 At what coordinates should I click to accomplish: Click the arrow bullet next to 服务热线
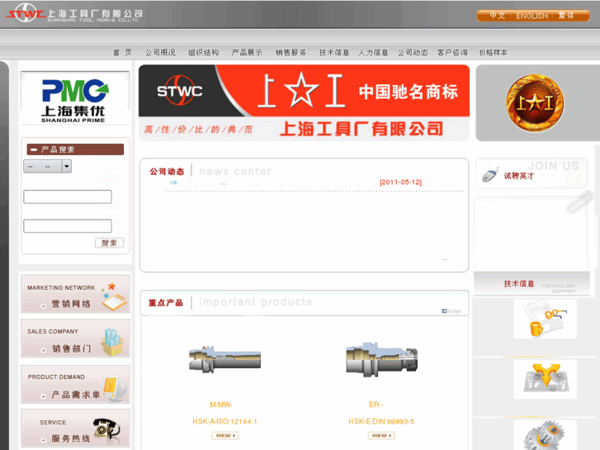(x=43, y=440)
